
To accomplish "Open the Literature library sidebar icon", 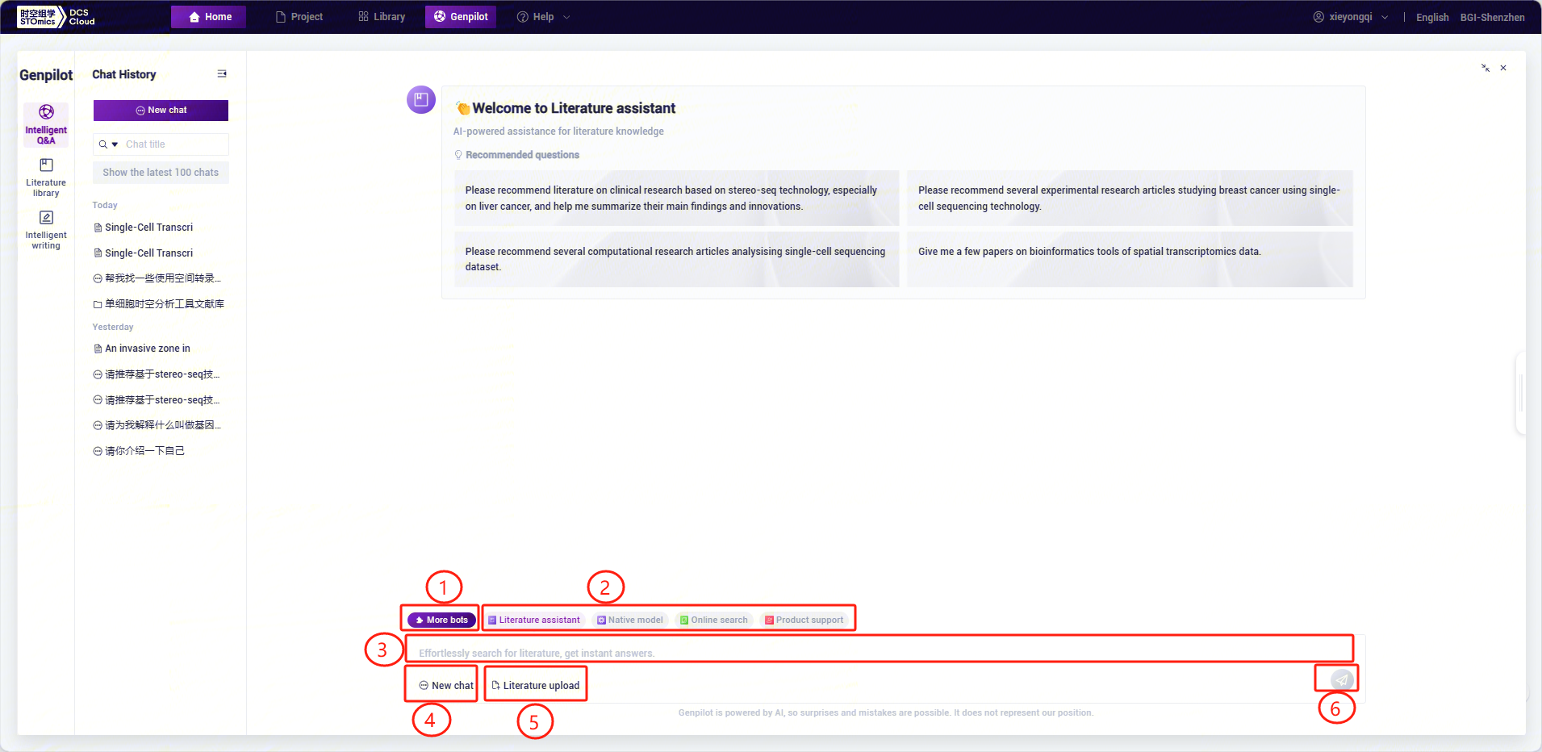I will tap(46, 177).
